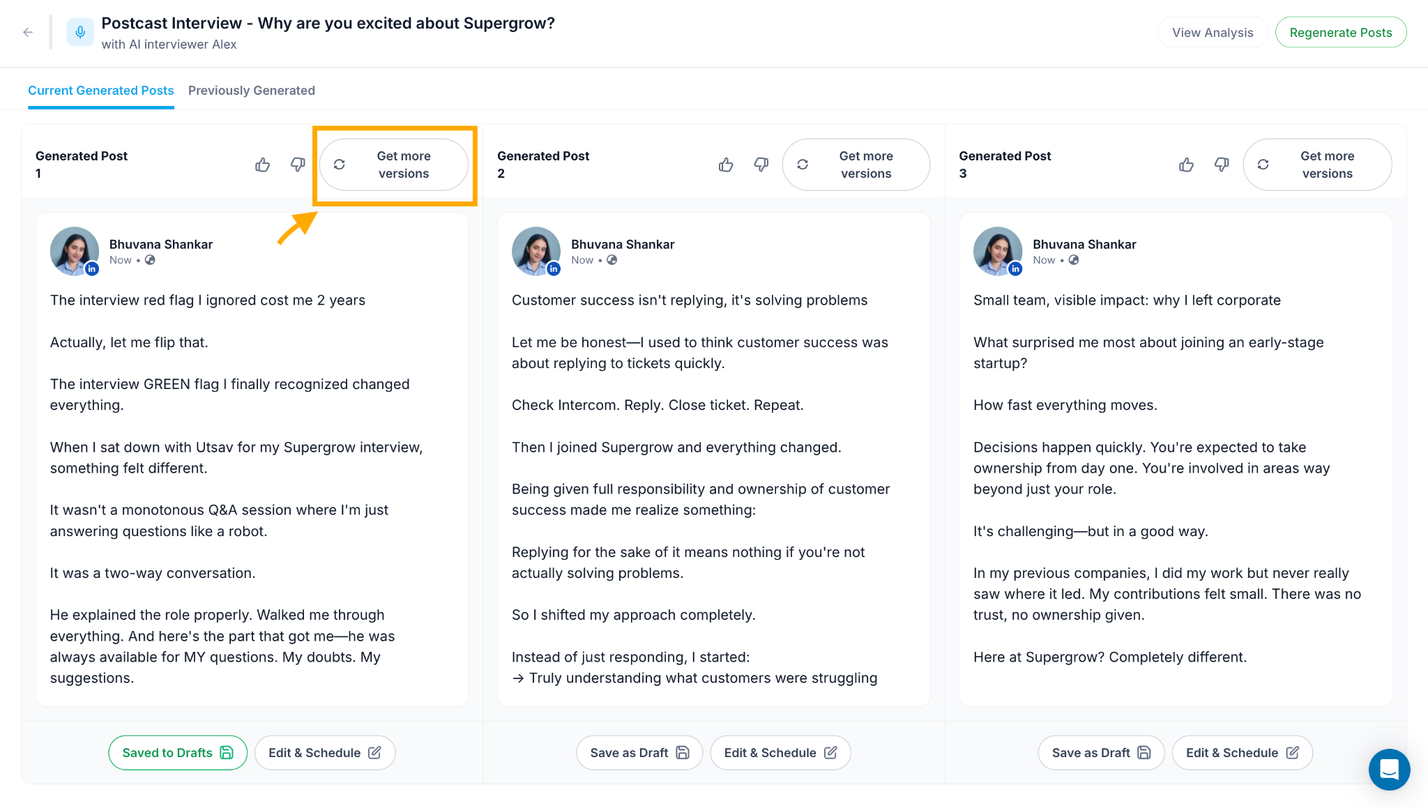Click Bhuvana Shankar avatar in Post 1
Image resolution: width=1428 pixels, height=808 pixels.
tap(75, 251)
